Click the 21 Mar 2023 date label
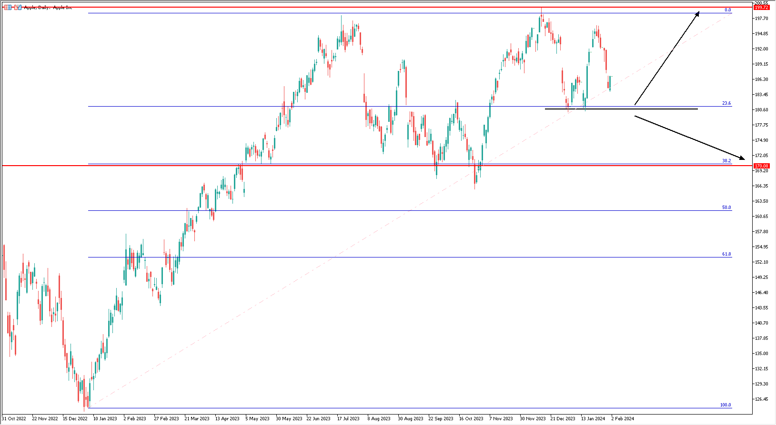Image resolution: width=776 pixels, height=425 pixels. [x=197, y=419]
